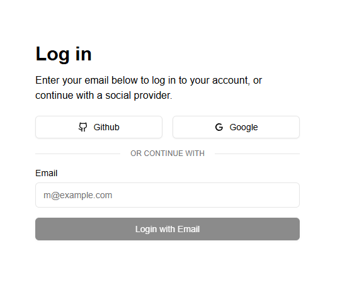The height and width of the screenshot is (285, 352).
Task: Click the blank area right of Github icon's button text
Action: pyautogui.click(x=140, y=127)
